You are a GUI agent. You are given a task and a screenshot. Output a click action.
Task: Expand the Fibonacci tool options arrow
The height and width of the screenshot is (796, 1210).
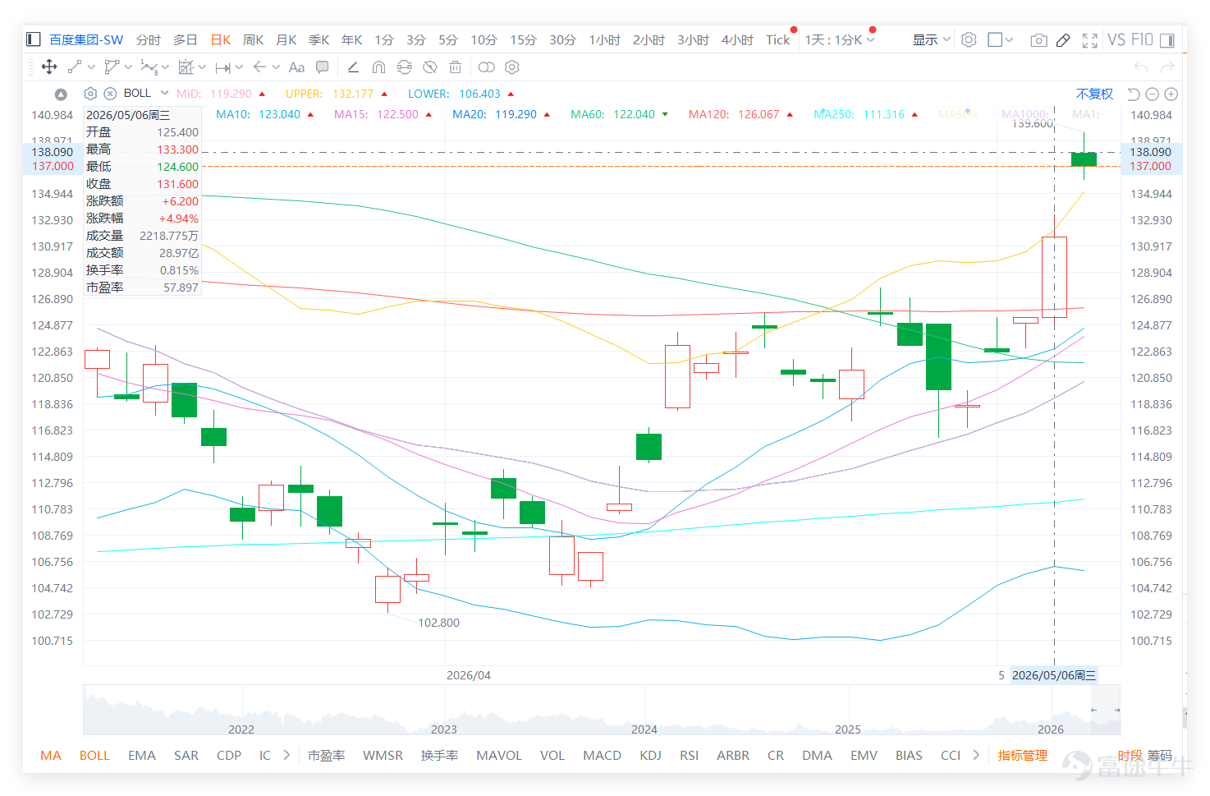pos(202,67)
